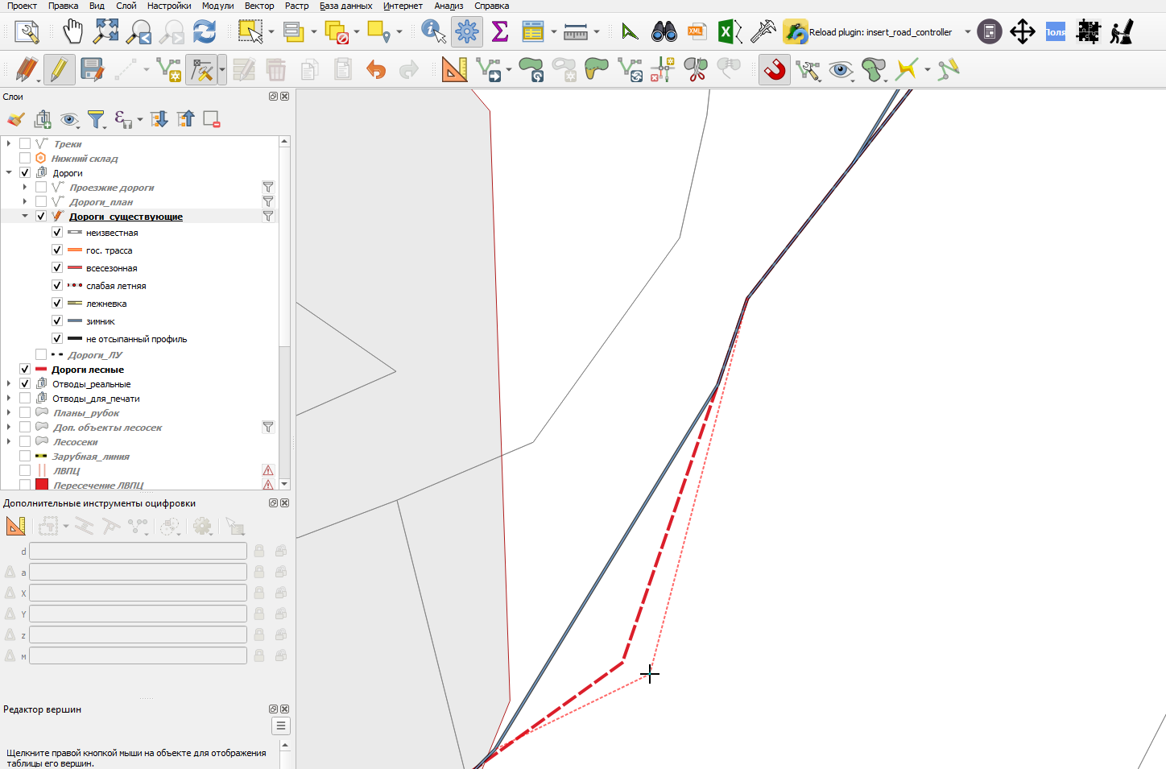This screenshot has height=769, width=1166.
Task: Open the Identify Features tool
Action: 433,32
